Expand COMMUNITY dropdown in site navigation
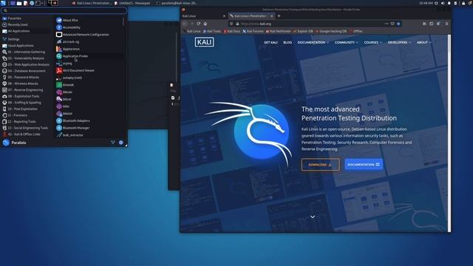The image size is (473, 266). 347,43
